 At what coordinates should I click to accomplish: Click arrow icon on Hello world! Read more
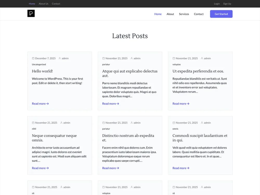click(x=48, y=104)
